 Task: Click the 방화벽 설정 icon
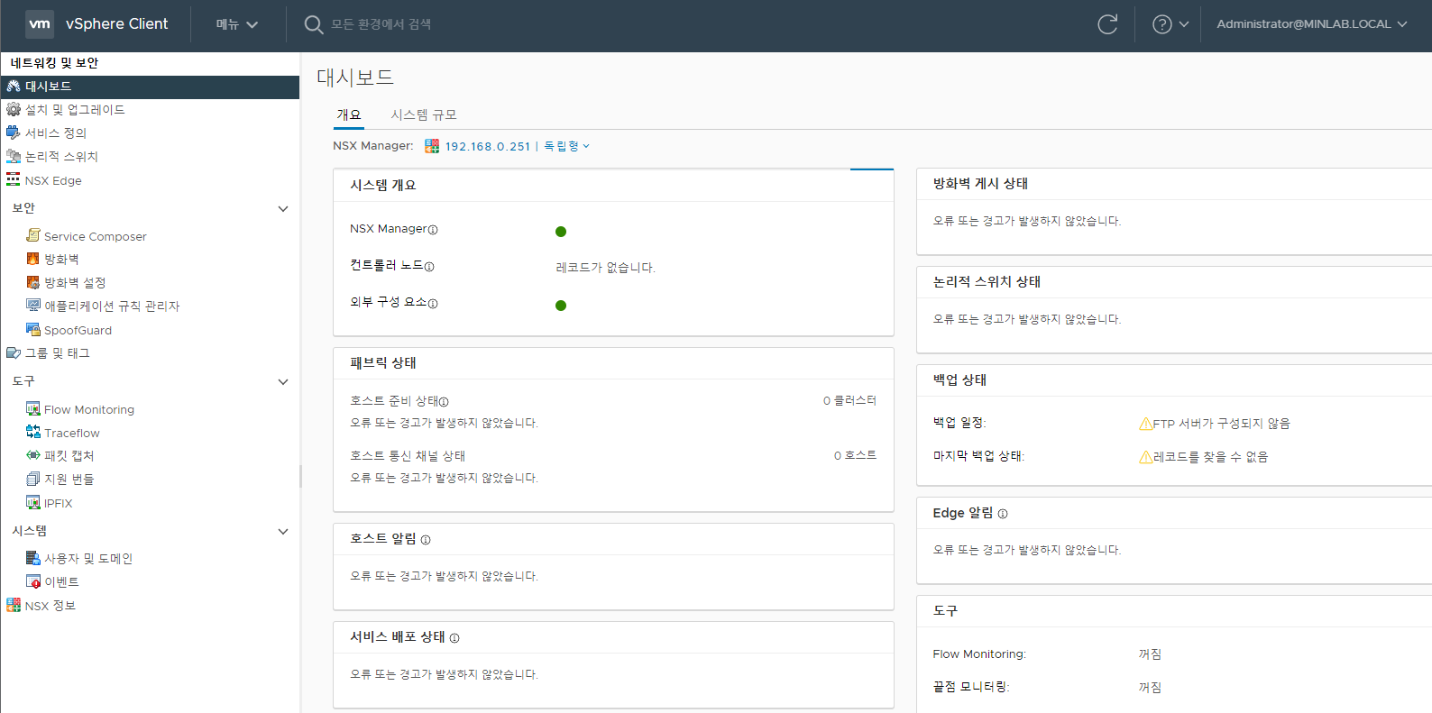[33, 282]
